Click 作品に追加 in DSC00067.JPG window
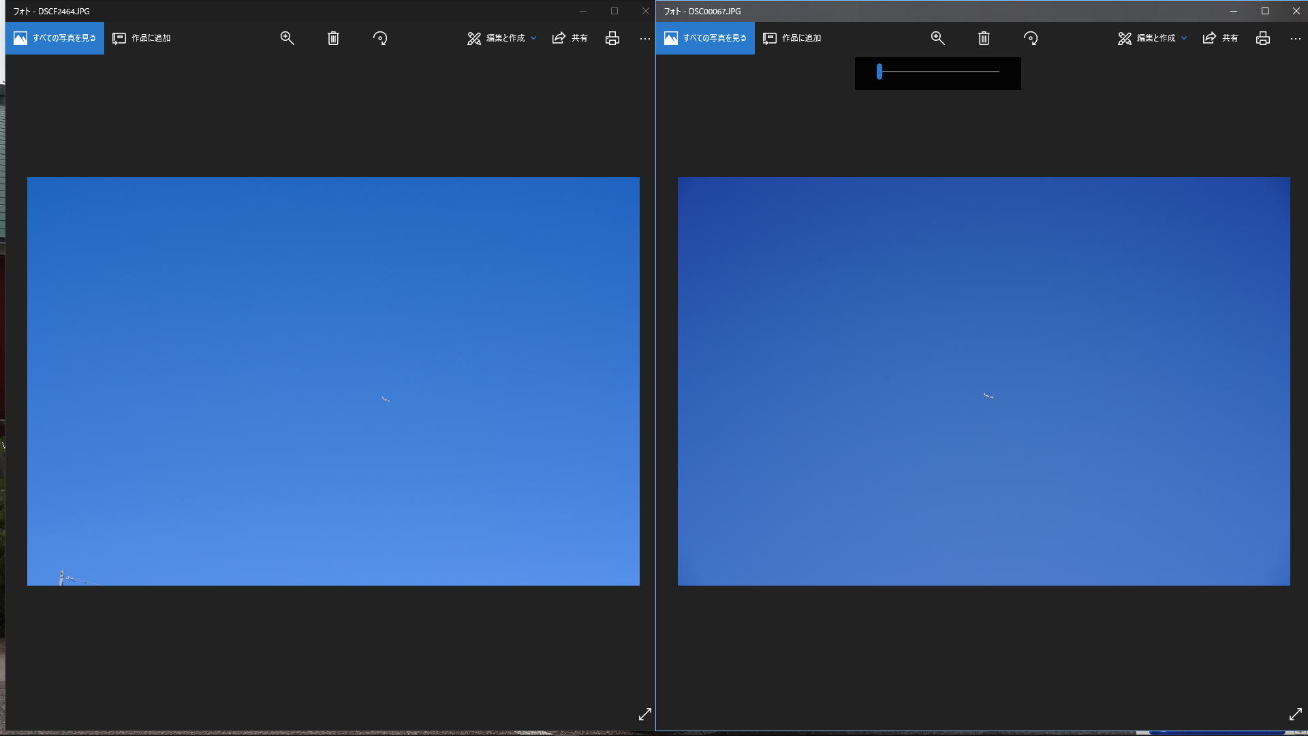 [792, 38]
